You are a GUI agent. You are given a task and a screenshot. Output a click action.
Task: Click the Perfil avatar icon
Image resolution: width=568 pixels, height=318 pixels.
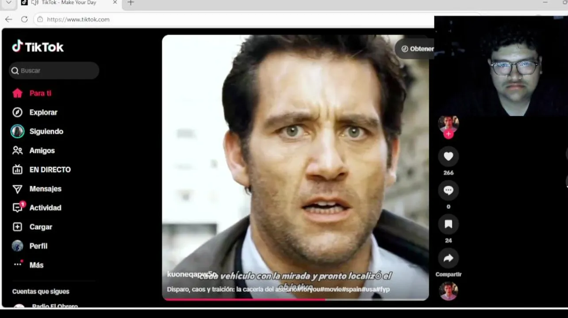(x=17, y=246)
